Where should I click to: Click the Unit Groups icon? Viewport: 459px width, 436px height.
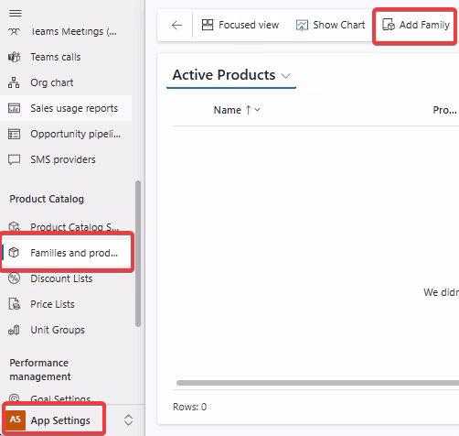coord(14,330)
